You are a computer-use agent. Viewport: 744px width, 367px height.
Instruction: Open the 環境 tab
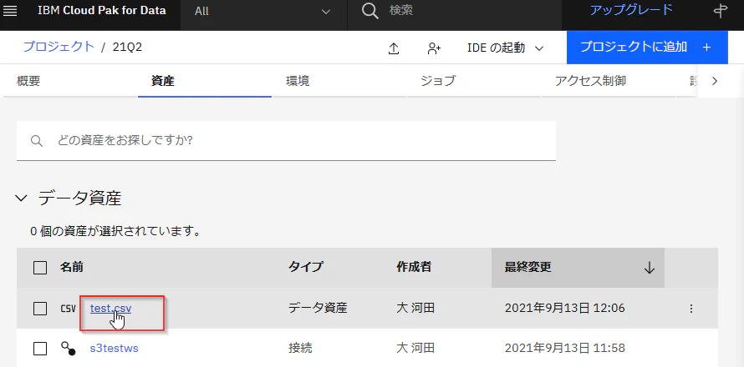pos(339,81)
